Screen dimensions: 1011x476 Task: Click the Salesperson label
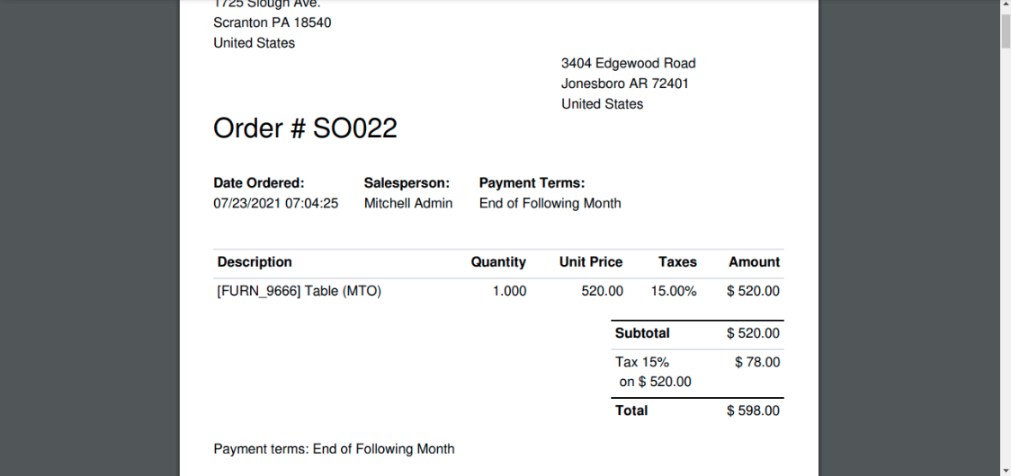pos(407,183)
